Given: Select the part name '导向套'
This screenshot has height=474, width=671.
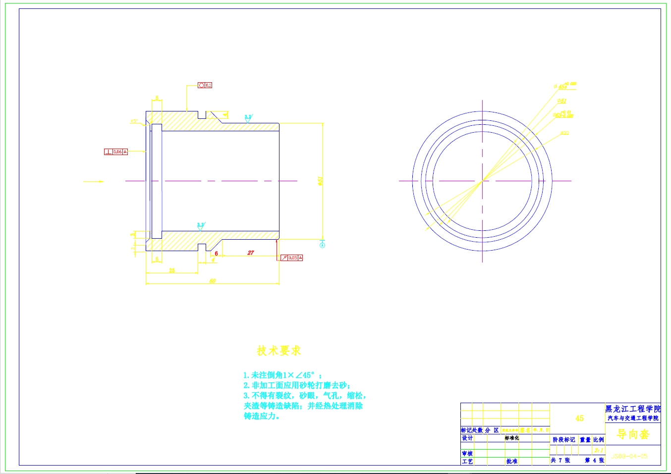Looking at the screenshot, I should click(633, 434).
